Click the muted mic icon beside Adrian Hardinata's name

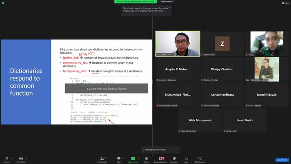202,106
